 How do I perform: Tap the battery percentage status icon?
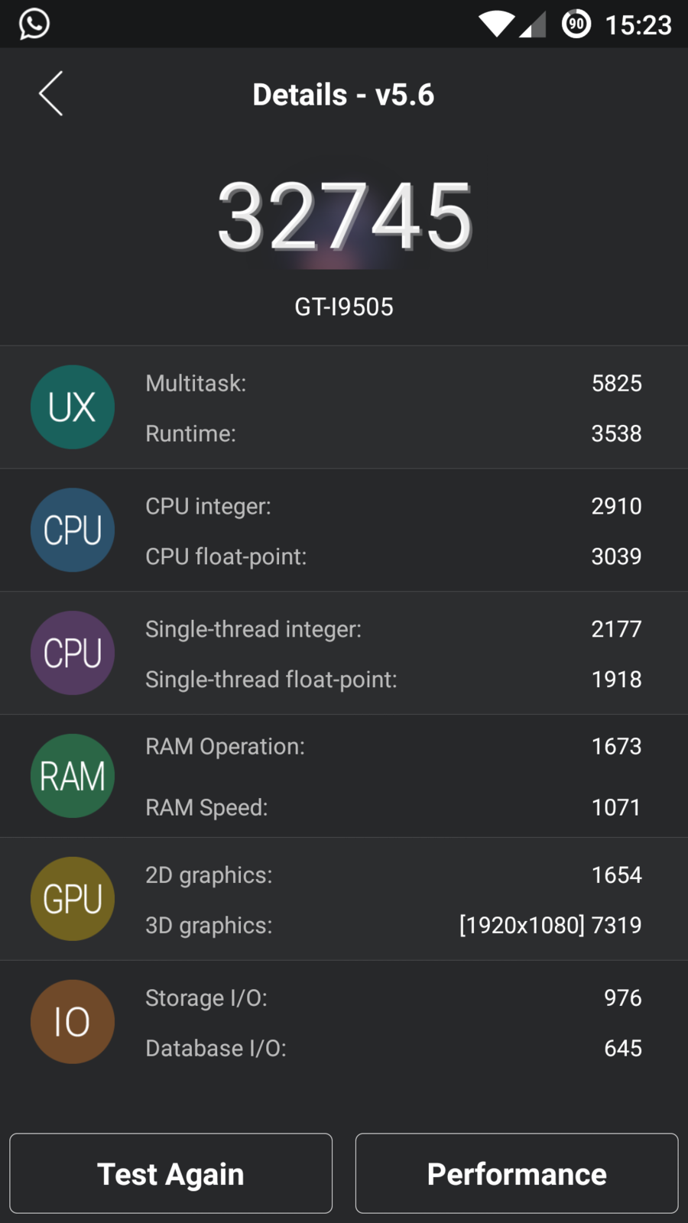[576, 24]
